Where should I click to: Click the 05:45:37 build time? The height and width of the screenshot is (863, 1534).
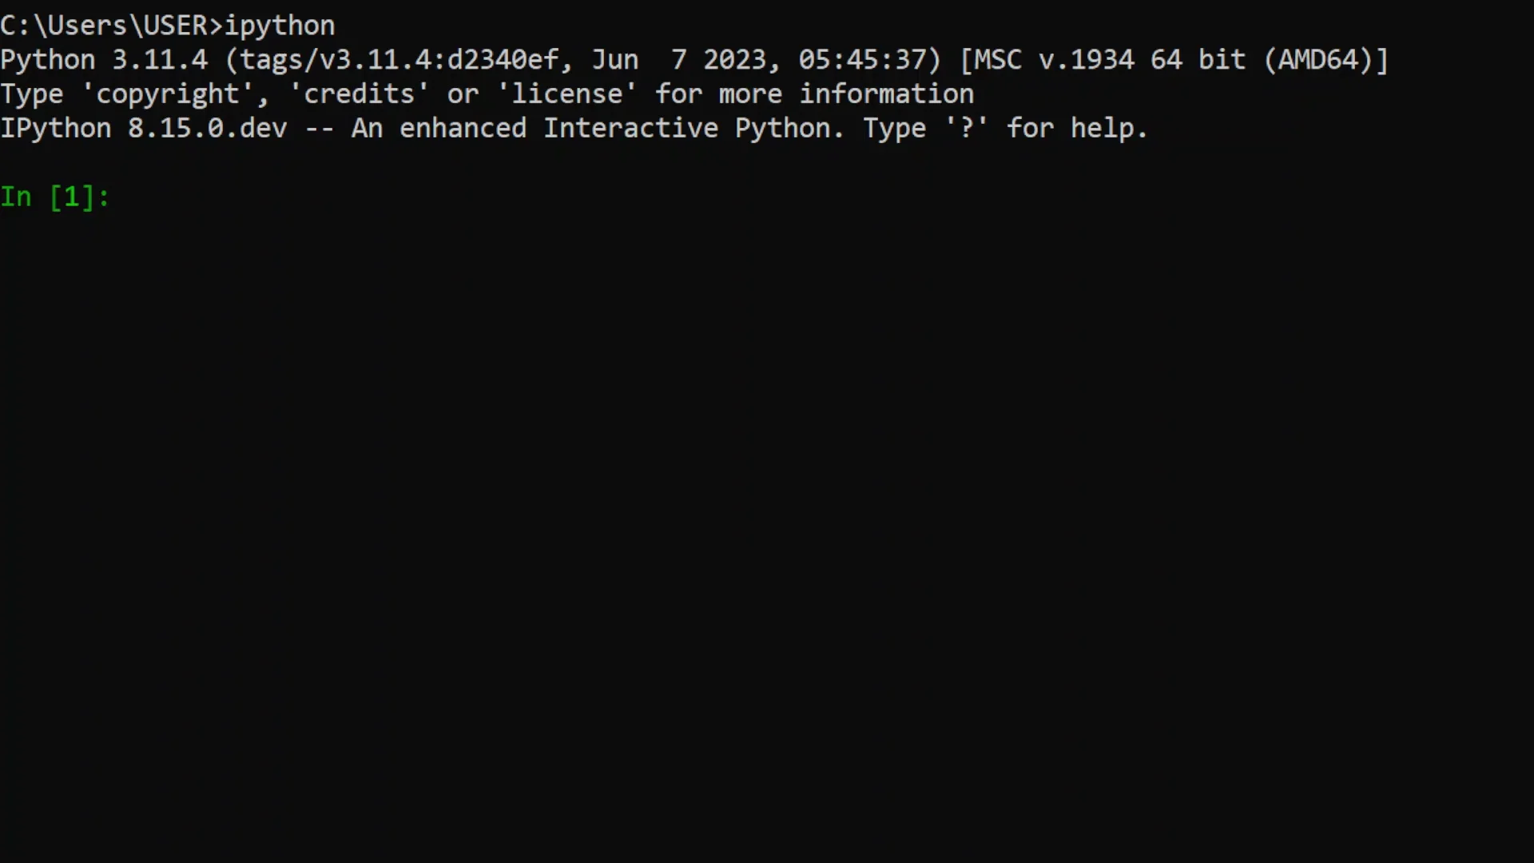[x=862, y=60]
